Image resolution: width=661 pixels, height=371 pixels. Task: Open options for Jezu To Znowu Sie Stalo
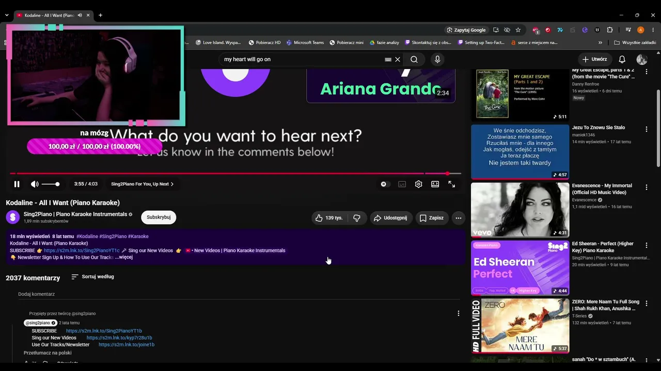646,129
